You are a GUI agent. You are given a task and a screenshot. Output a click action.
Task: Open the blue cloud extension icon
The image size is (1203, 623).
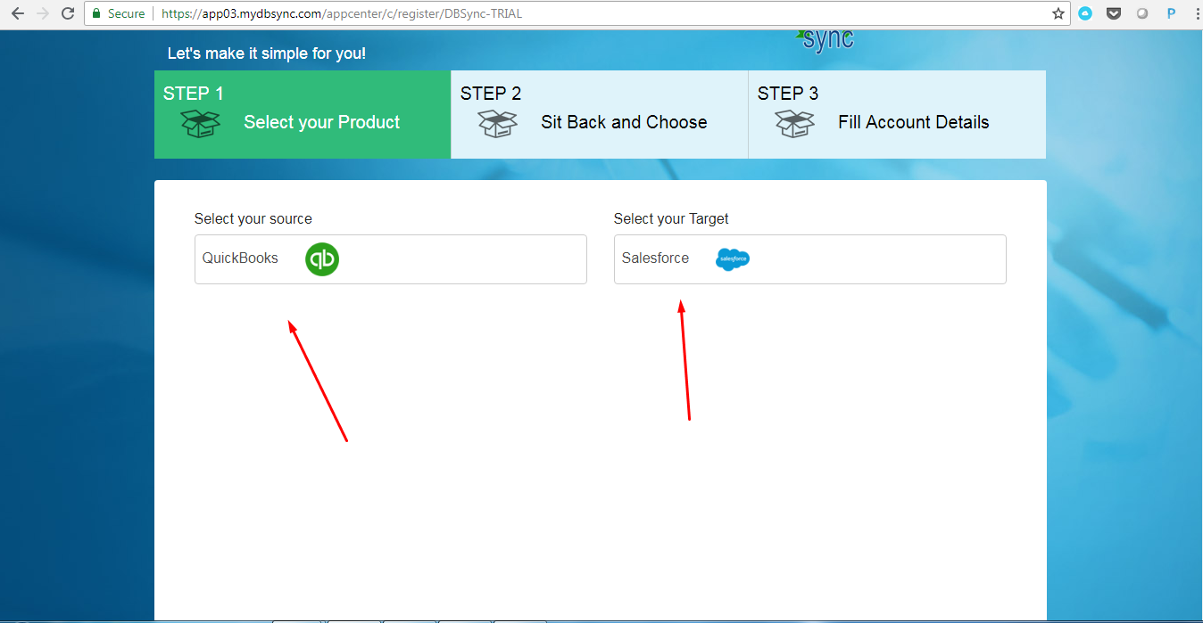pos(1085,13)
